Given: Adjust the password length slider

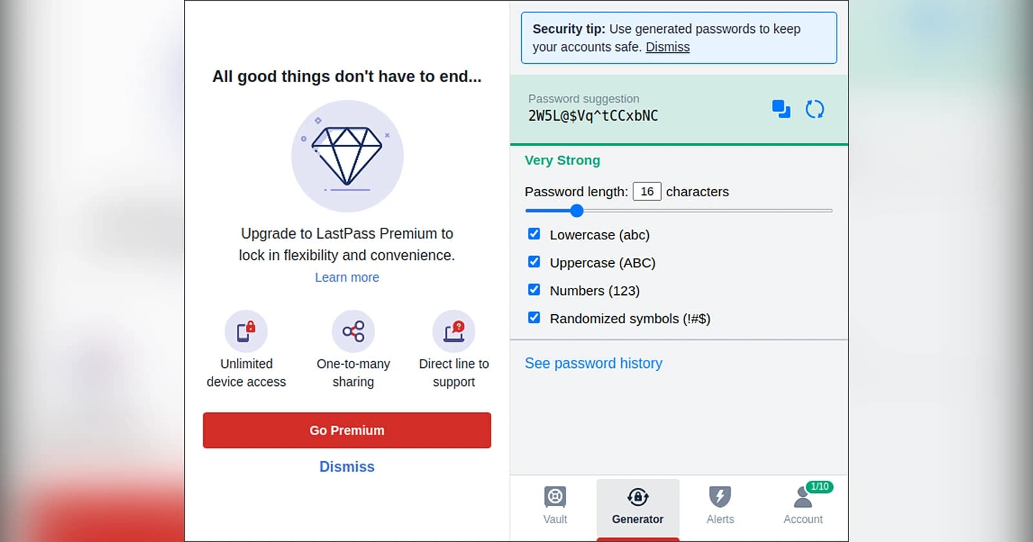Looking at the screenshot, I should pyautogui.click(x=577, y=210).
